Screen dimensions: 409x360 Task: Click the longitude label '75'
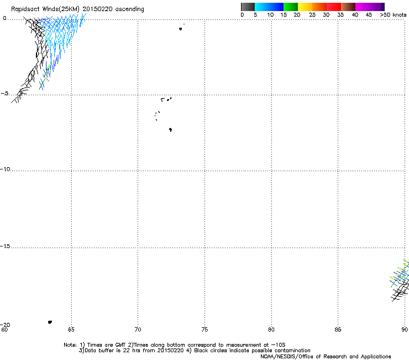point(204,330)
